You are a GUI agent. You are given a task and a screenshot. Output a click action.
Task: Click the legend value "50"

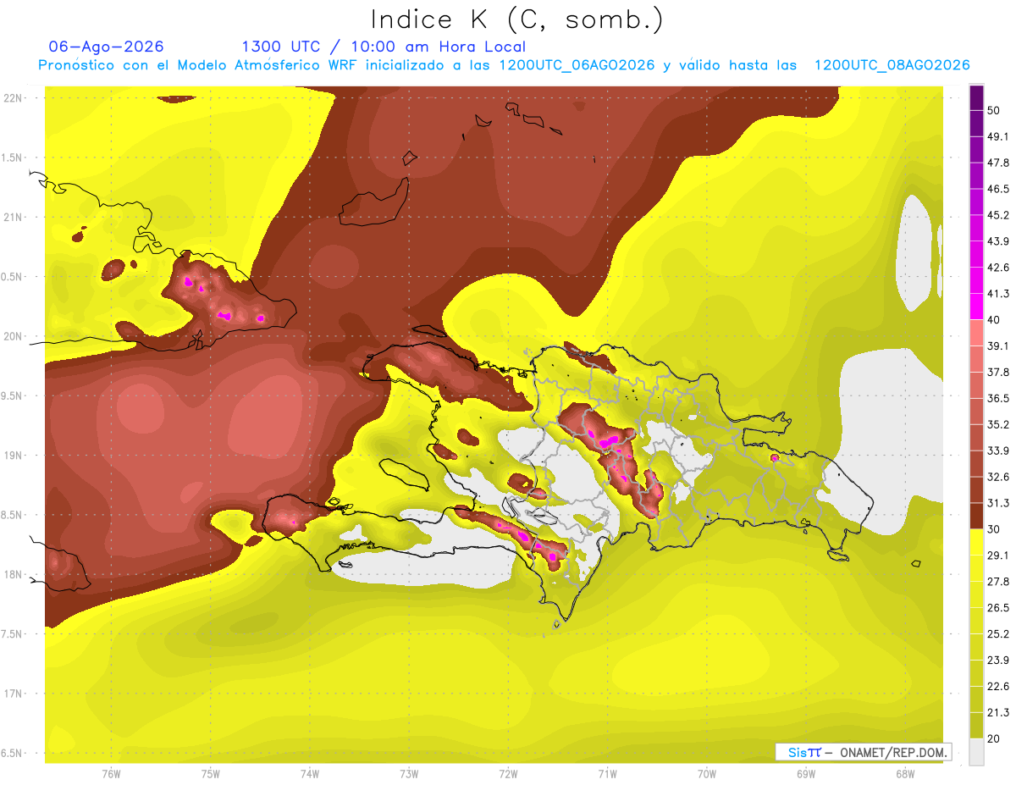click(994, 110)
